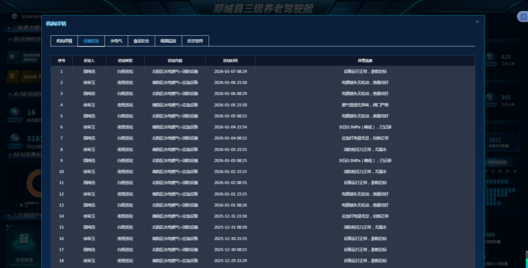Click the 巡检时间 column header
This screenshot has height=268, width=528.
[x=230, y=61]
